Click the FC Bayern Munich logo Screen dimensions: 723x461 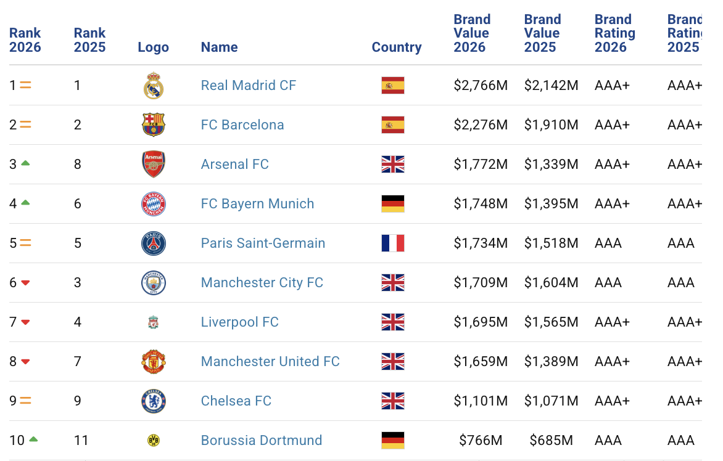pyautogui.click(x=154, y=204)
